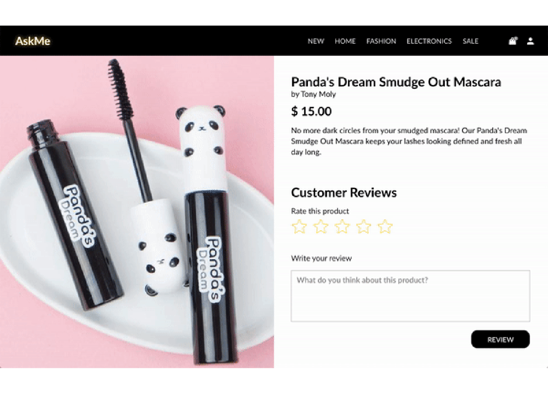Open the HOME navigation item
This screenshot has height=411, width=548.
(x=345, y=41)
